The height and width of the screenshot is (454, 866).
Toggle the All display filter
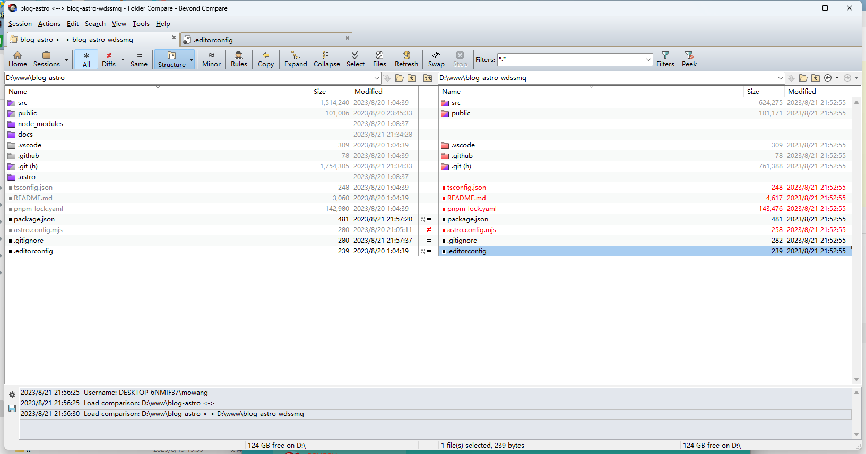pyautogui.click(x=86, y=59)
